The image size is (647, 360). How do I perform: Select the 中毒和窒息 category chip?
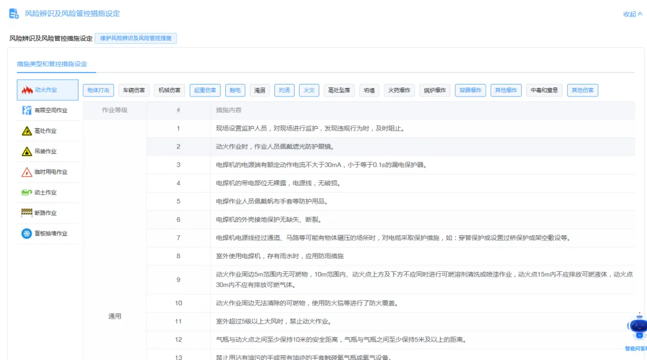coord(543,90)
